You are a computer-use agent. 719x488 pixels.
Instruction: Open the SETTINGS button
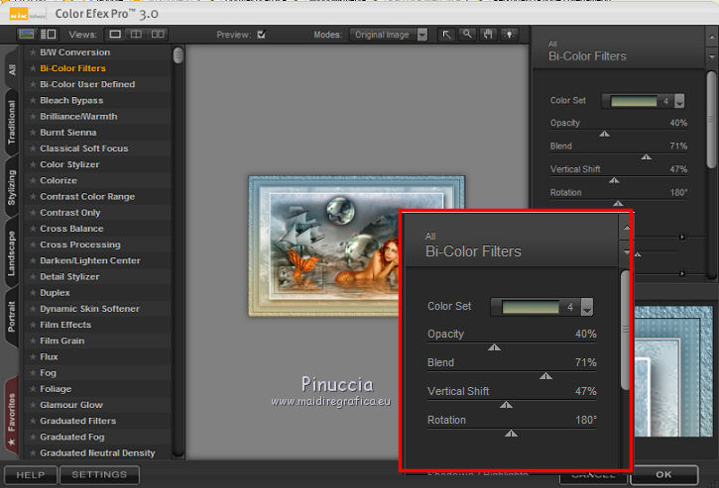click(x=99, y=475)
